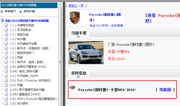Open (10) 全景式天窗系统 (PDS)
The height and width of the screenshot is (106, 180).
28,67
